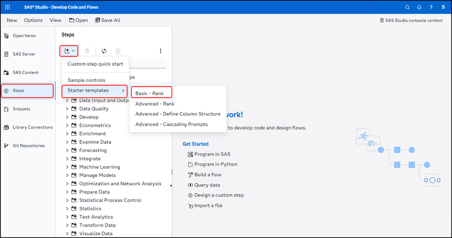Select Advanced - Define Column Structure
This screenshot has height=238, width=452.
(x=178, y=114)
